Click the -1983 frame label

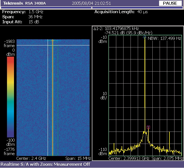click(x=9, y=43)
